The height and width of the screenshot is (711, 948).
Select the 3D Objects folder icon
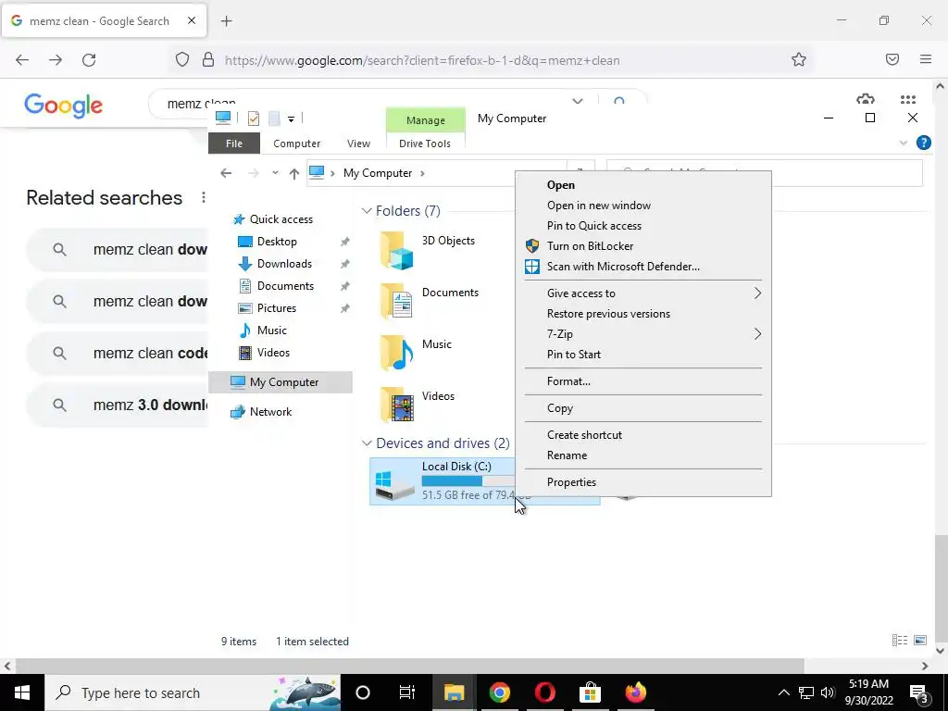pos(396,250)
